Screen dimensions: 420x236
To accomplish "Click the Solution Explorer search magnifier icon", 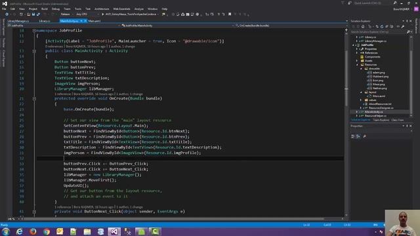I will (408, 32).
